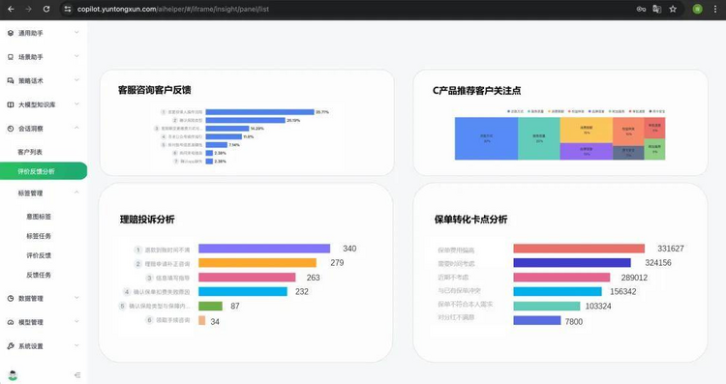Expand the 通用助手 chevron

pos(76,32)
